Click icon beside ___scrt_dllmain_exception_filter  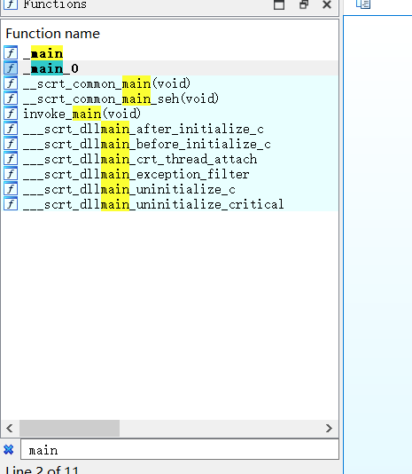11,174
